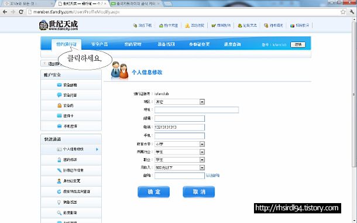The image size is (357, 223).
Task: Open 论坛交流 link with the people icon
Action: [x=247, y=26]
